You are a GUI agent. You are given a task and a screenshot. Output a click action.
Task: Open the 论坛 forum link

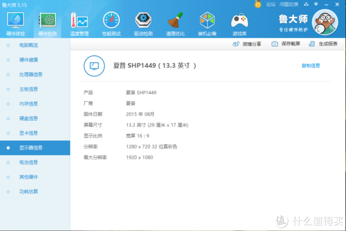(x=267, y=4)
